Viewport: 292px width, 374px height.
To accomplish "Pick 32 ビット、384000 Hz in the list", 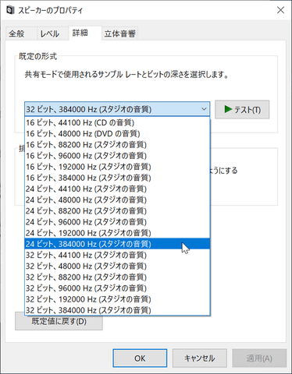I will [x=117, y=310].
